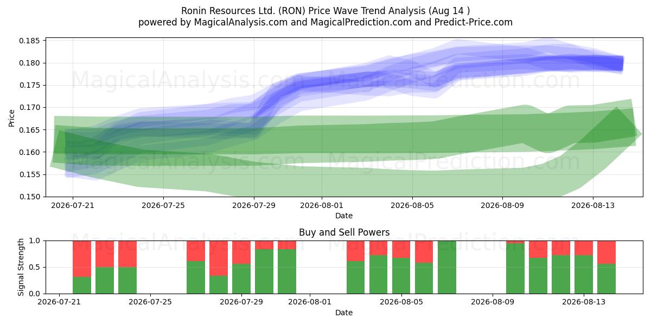Click the 2026-07-25 date tick on the Buy and Sell chart
Image resolution: width=651 pixels, height=325 pixels.
150,303
